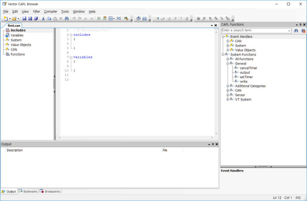Create a new file with the New icon
This screenshot has width=307, height=201.
6,19
